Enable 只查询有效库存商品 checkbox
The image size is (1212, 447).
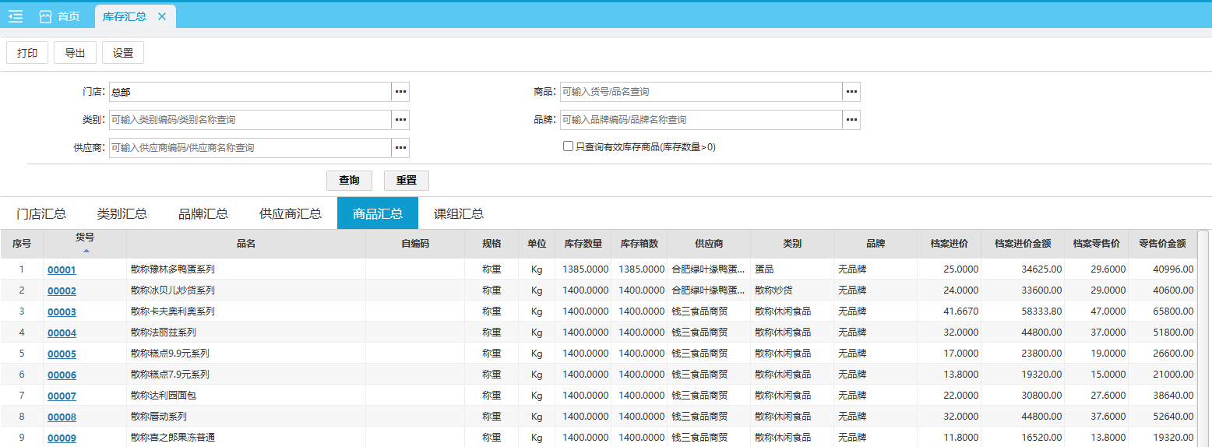[x=568, y=146]
